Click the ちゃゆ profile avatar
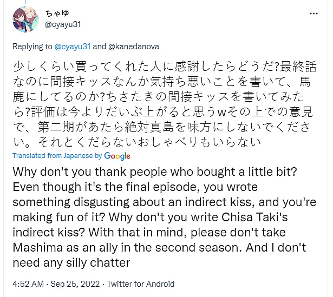This screenshot has width=333, height=297. [x=25, y=20]
